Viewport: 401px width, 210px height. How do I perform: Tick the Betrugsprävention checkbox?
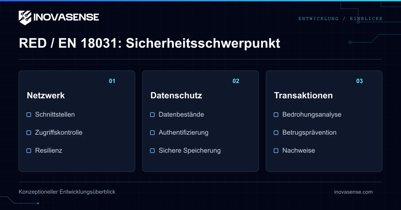(276, 133)
